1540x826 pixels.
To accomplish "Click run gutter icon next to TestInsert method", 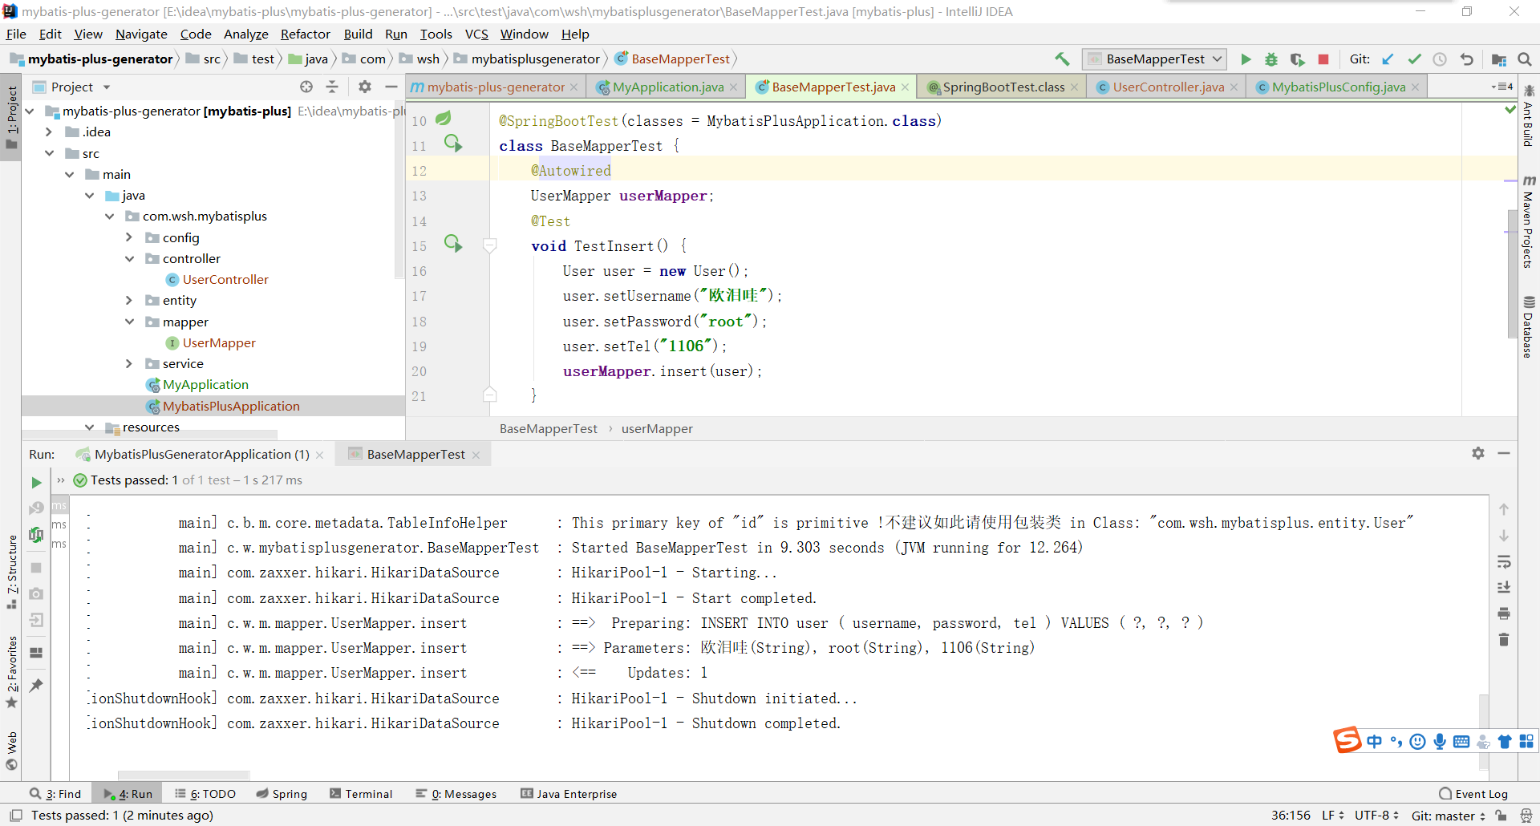I will pyautogui.click(x=453, y=244).
